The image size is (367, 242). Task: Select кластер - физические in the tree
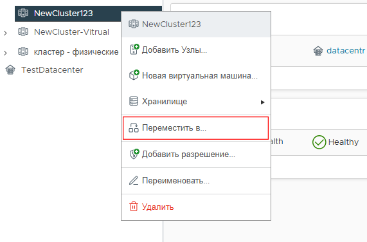pyautogui.click(x=76, y=51)
